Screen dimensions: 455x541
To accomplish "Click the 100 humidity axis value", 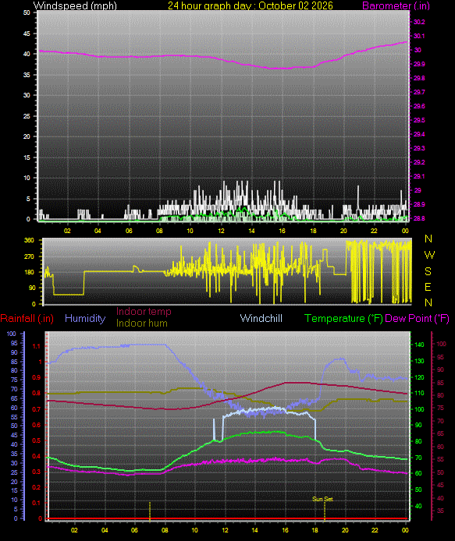I will 11,334.
